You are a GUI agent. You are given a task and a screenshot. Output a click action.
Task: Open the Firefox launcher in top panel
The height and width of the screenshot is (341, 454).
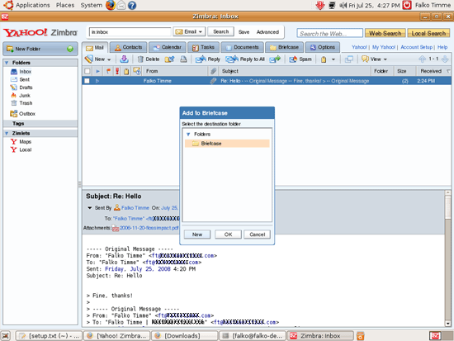[x=111, y=5]
